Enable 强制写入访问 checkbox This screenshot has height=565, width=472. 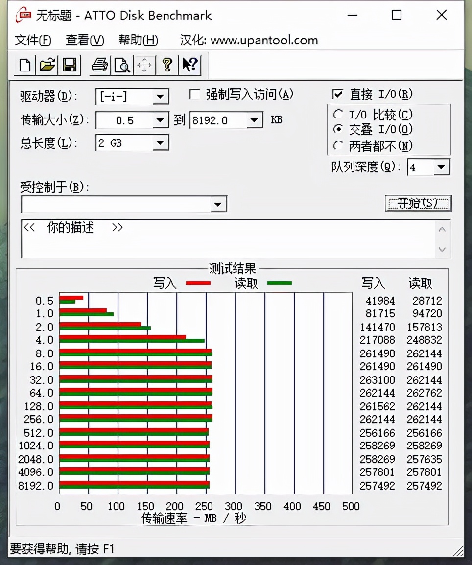point(194,94)
